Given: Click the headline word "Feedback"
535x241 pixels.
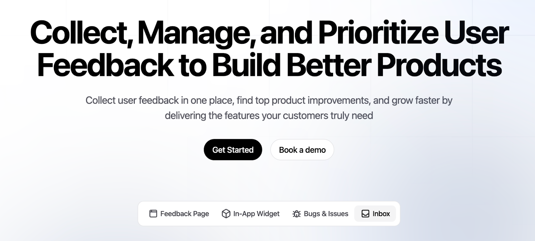Looking at the screenshot, I should [105, 65].
